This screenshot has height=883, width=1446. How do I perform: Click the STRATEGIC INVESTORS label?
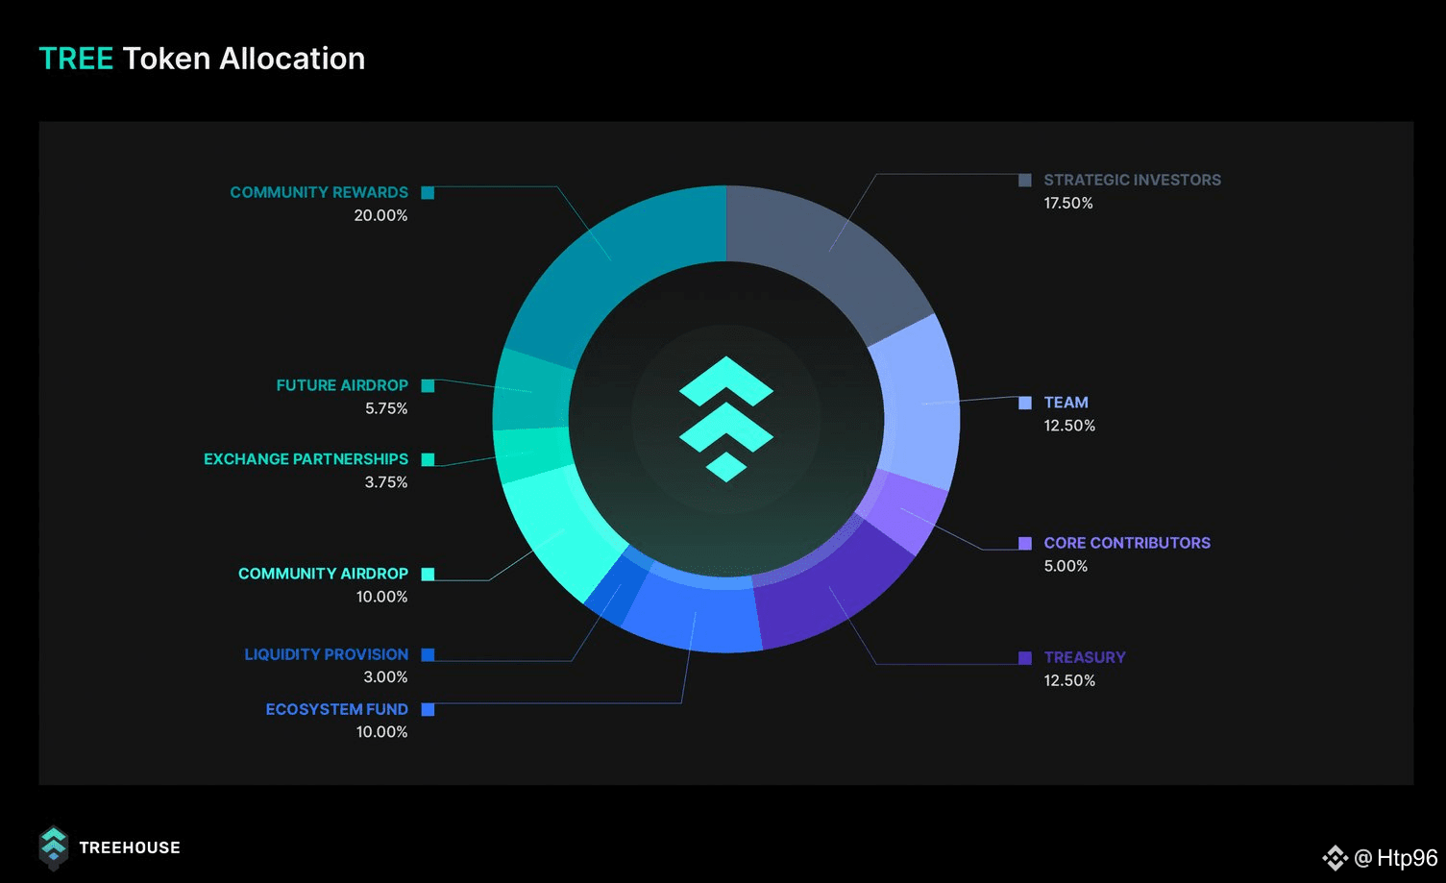[1133, 181]
